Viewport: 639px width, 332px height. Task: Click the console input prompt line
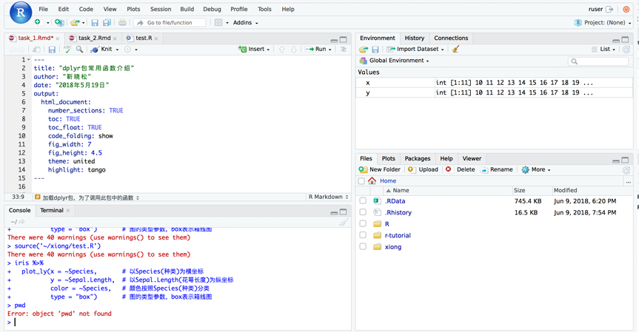point(178,322)
